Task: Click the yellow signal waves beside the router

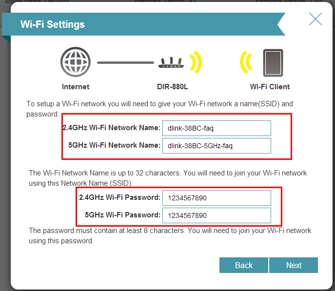Action: pos(195,62)
